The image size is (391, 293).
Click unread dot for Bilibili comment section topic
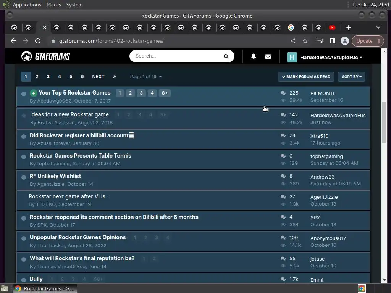pos(24,218)
